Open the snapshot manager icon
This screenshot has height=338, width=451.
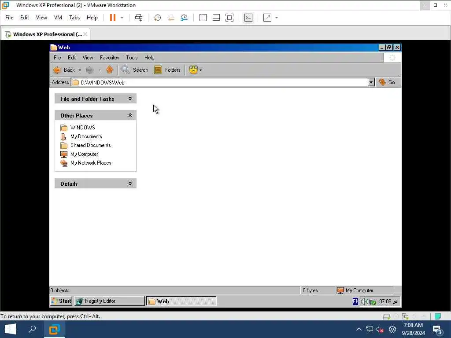184,18
